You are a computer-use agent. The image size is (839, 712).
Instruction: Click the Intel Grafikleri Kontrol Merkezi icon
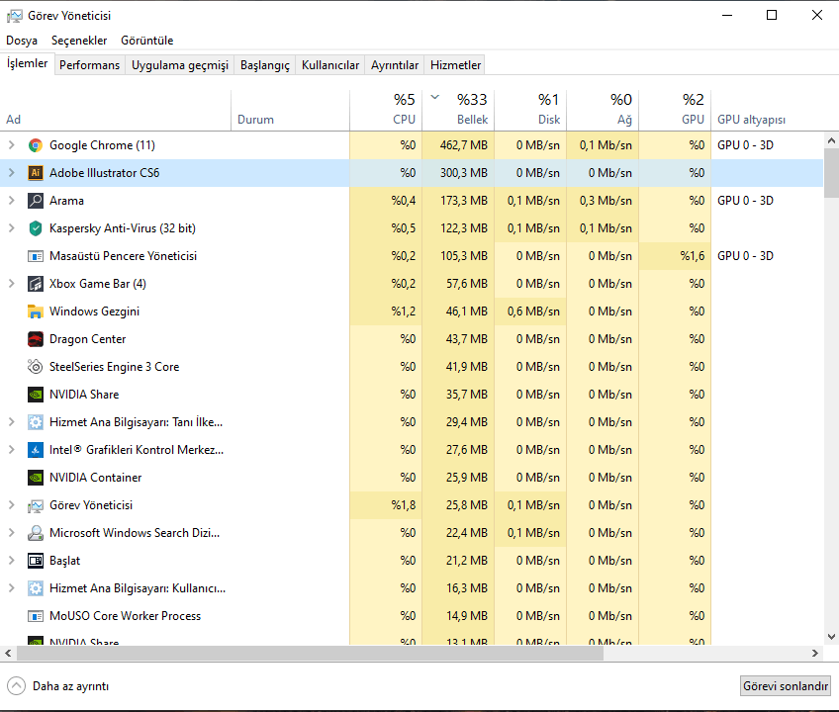[x=36, y=450]
